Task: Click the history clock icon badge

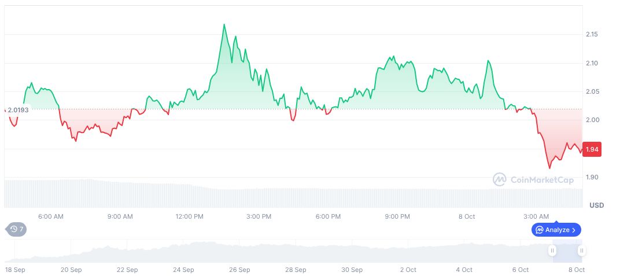Action: (x=17, y=229)
